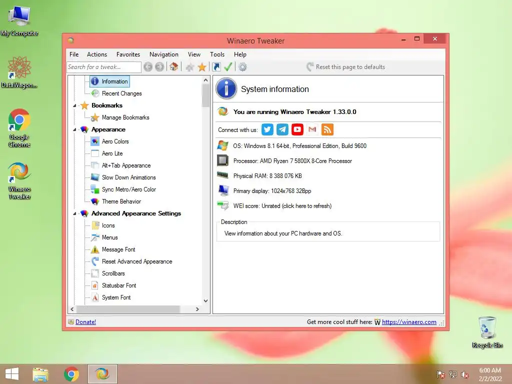Click the muted volume tray icon
The image size is (512, 384).
465,374
